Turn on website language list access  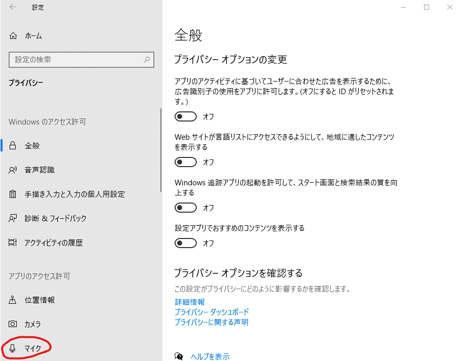(x=185, y=162)
